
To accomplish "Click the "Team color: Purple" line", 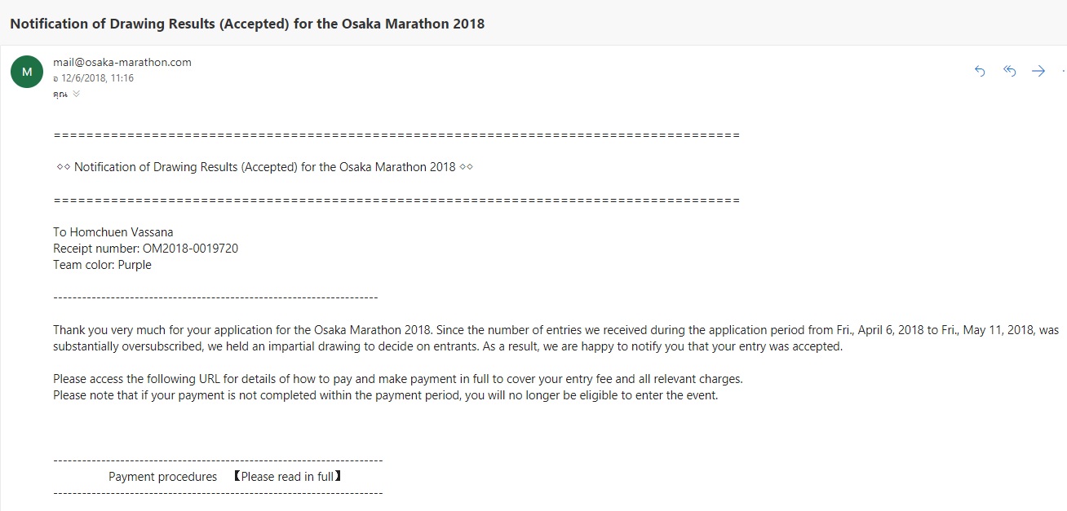I will point(103,265).
